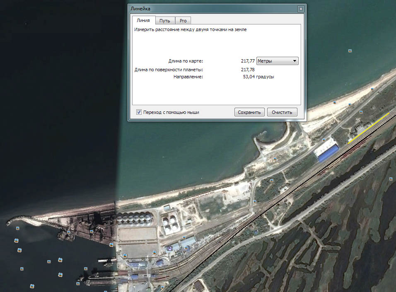
Task: Open photo icon at far right wetlands edge
Action: point(390,178)
